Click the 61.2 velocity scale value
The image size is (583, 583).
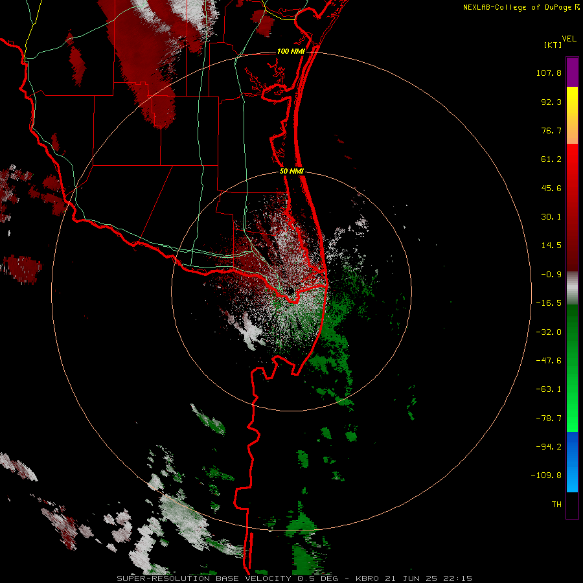tap(551, 159)
